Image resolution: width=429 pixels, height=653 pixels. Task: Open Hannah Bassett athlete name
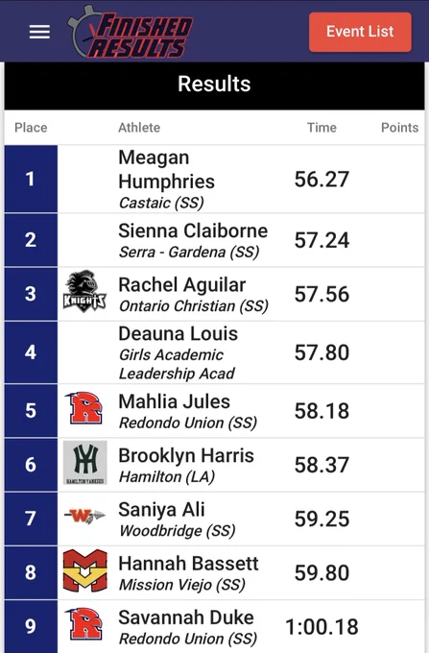[188, 564]
